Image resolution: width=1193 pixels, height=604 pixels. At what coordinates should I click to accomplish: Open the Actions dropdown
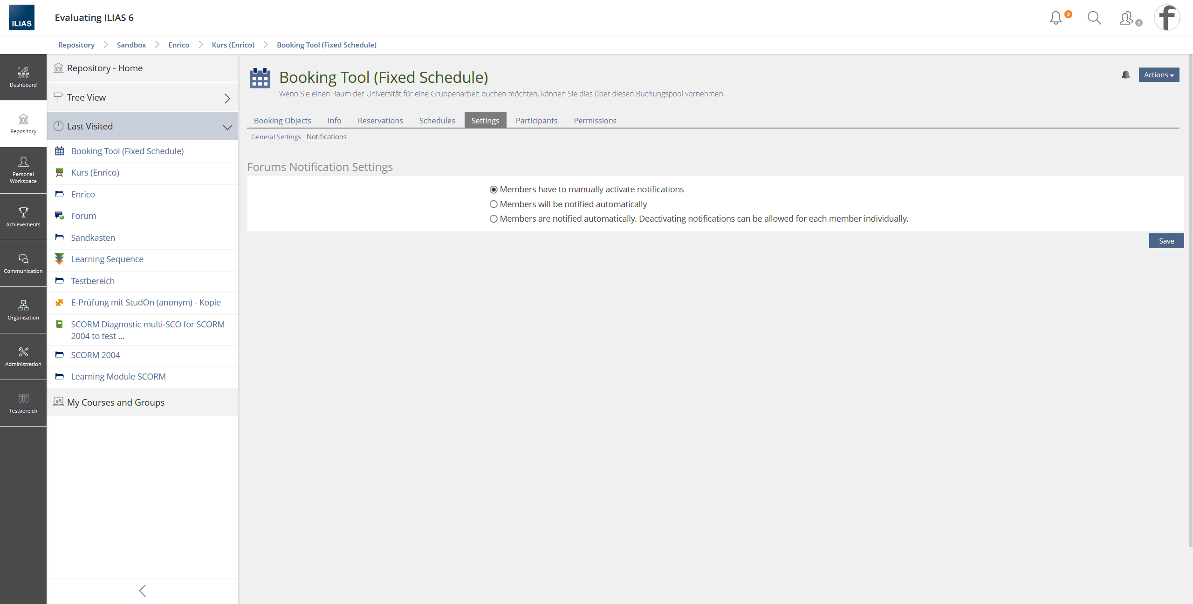point(1159,75)
